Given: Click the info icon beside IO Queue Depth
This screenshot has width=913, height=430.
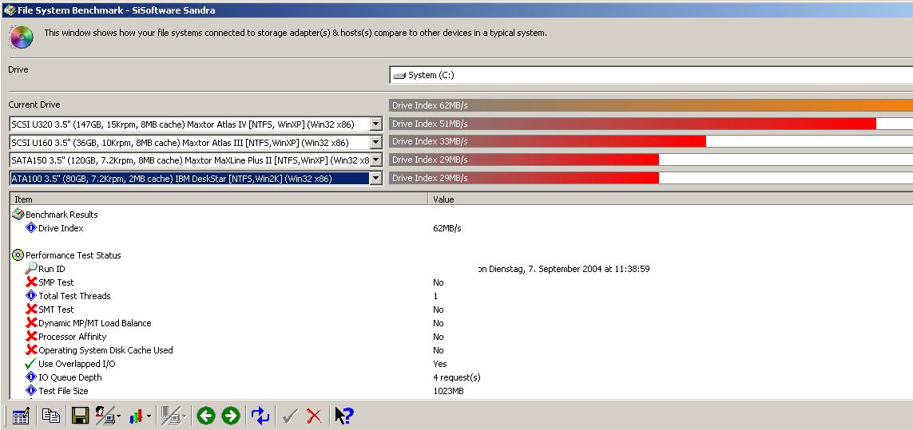Looking at the screenshot, I should point(31,377).
